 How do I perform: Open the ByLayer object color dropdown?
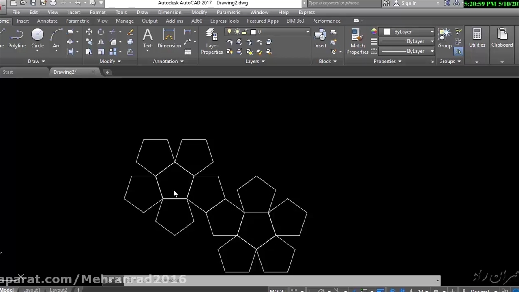click(432, 32)
